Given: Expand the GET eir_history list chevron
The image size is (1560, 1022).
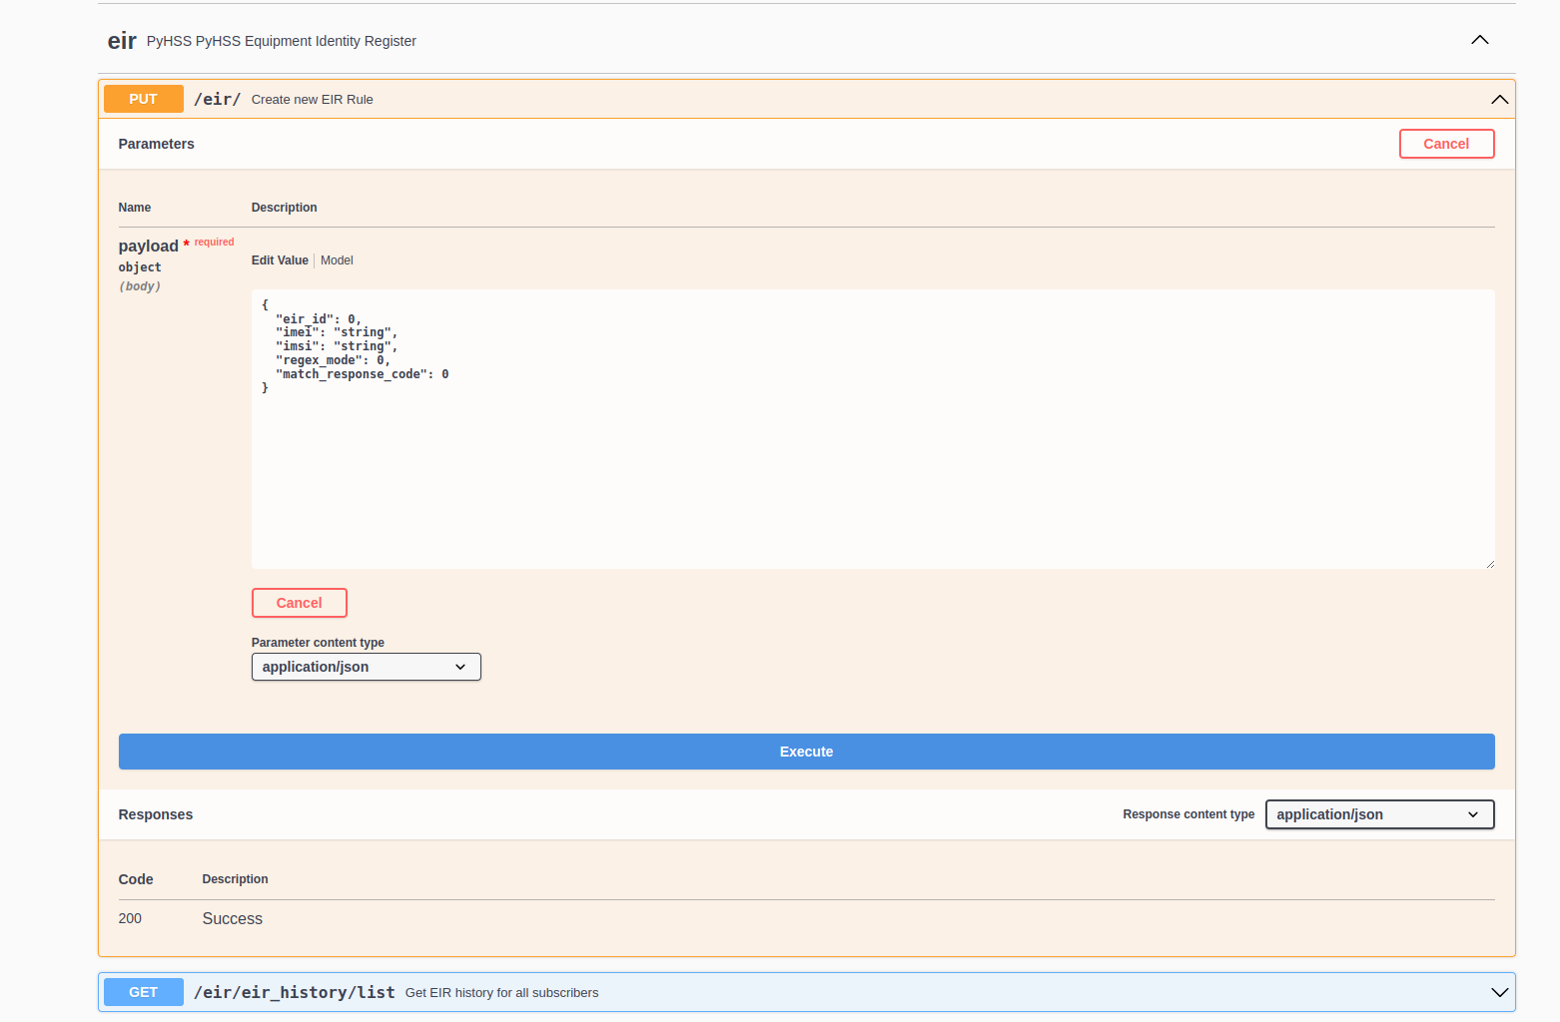Looking at the screenshot, I should [x=1499, y=992].
